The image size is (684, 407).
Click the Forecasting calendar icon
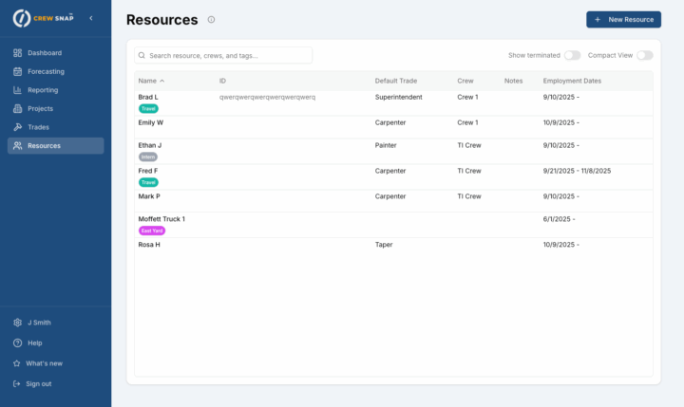pos(18,71)
